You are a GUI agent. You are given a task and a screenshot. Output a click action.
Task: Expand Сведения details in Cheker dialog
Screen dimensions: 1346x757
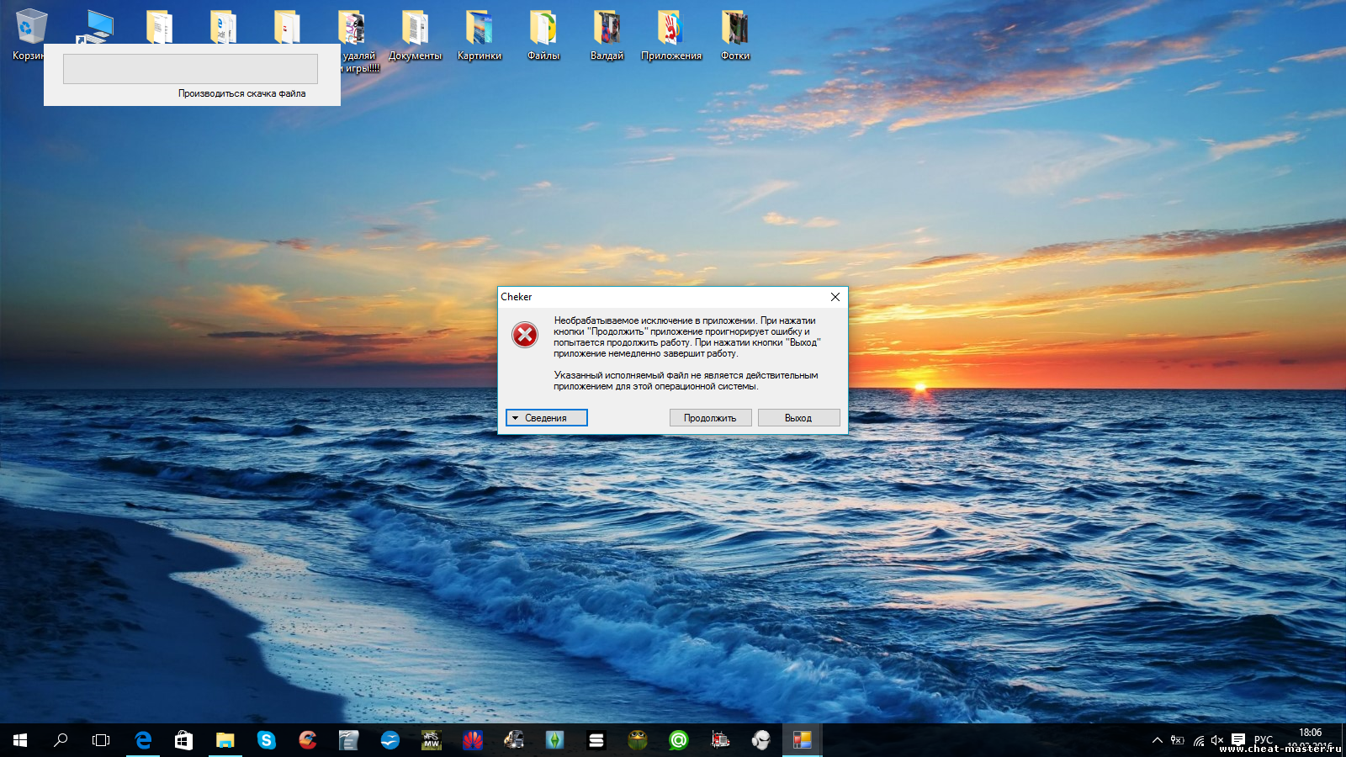click(x=546, y=418)
